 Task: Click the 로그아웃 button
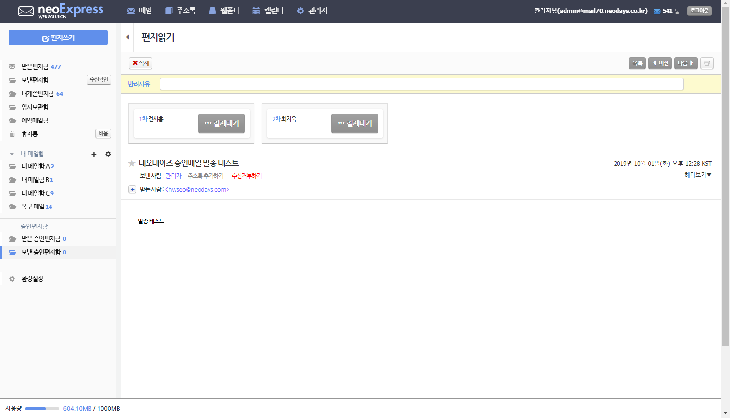(699, 11)
